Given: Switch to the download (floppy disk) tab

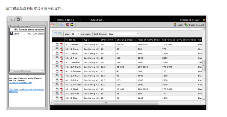Looking at the screenshot, I should pos(18,19).
